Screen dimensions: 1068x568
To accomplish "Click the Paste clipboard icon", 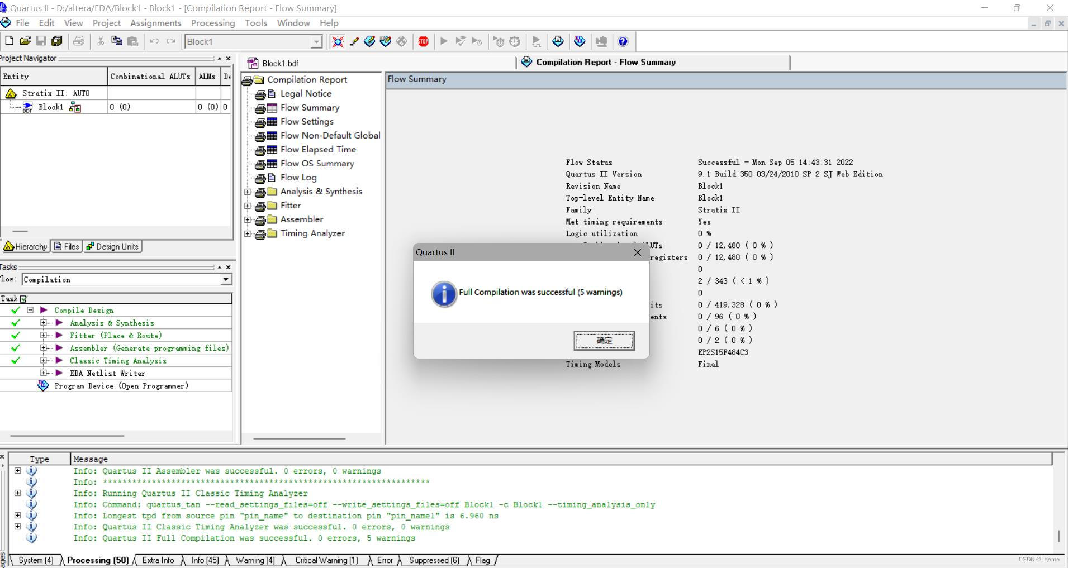I will coord(132,41).
